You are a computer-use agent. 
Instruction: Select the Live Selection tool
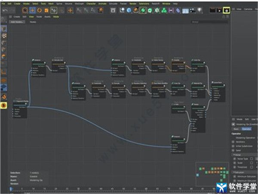point(25,10)
